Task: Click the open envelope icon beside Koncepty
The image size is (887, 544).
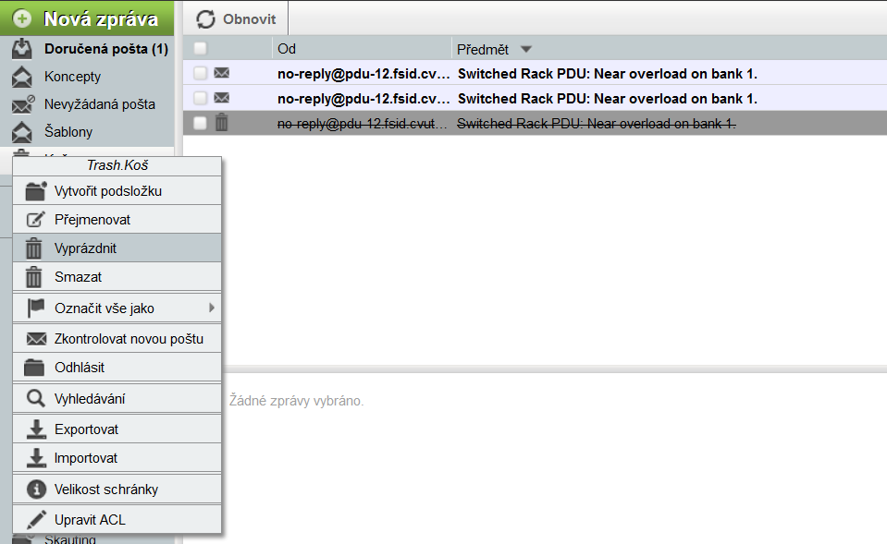Action: (x=22, y=77)
